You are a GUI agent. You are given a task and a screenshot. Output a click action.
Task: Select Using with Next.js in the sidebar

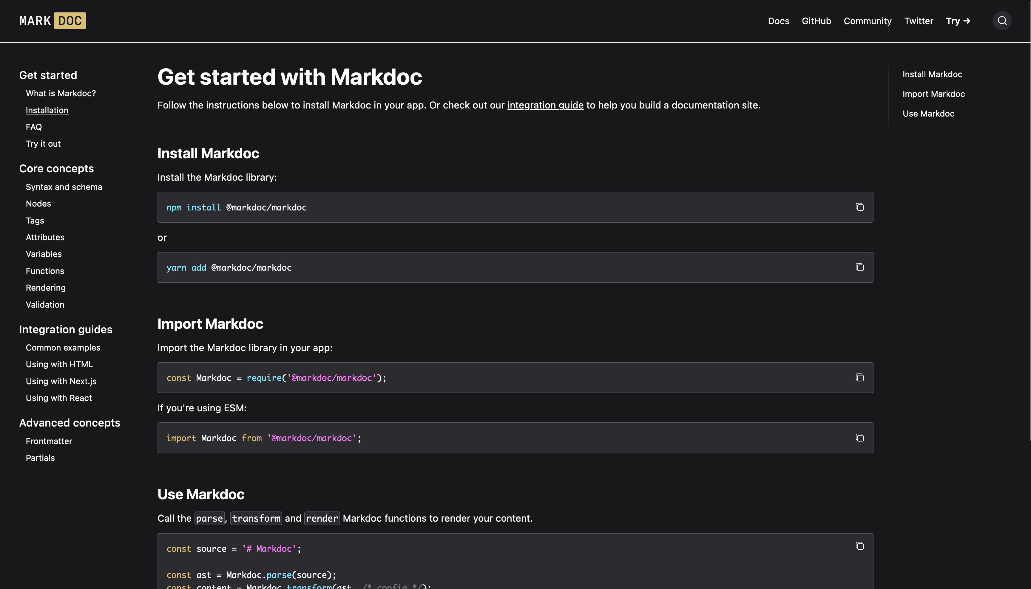click(61, 381)
